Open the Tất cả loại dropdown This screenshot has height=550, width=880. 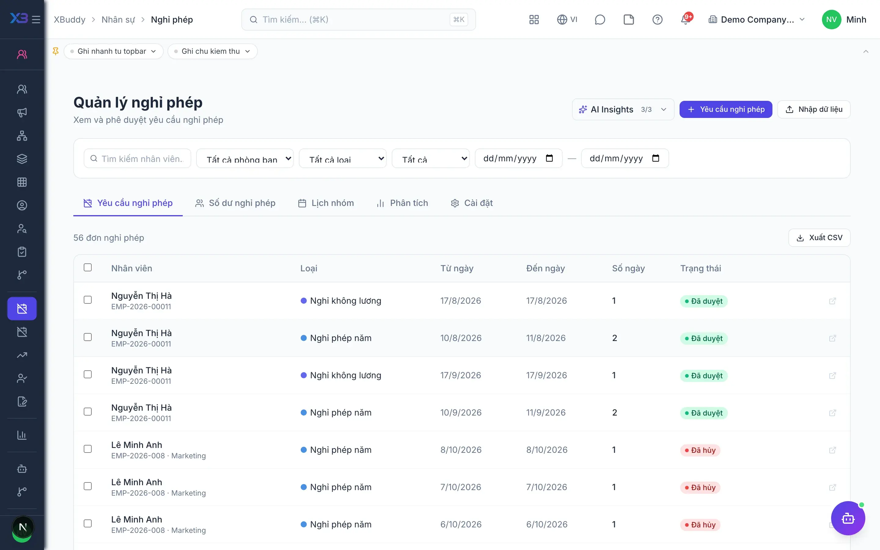(x=343, y=158)
